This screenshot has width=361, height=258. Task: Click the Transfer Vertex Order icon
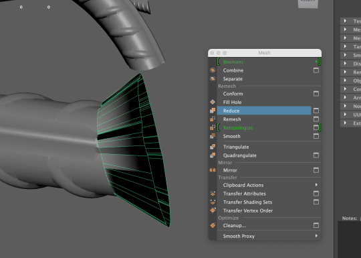pos(213,210)
